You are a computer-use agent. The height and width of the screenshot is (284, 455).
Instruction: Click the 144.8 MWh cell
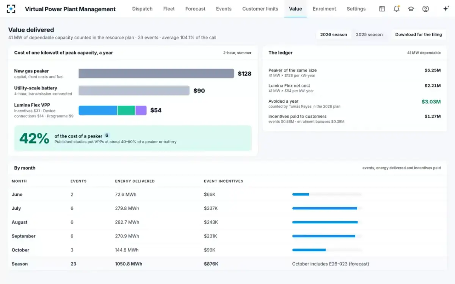127,250
